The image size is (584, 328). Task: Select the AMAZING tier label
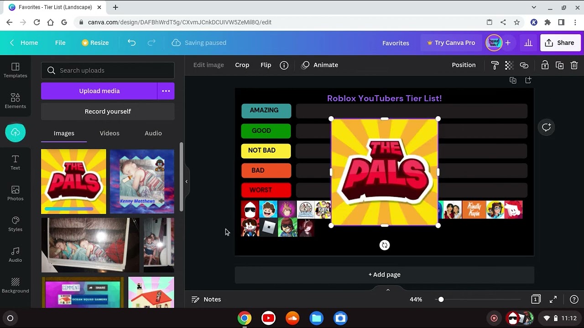tap(266, 111)
